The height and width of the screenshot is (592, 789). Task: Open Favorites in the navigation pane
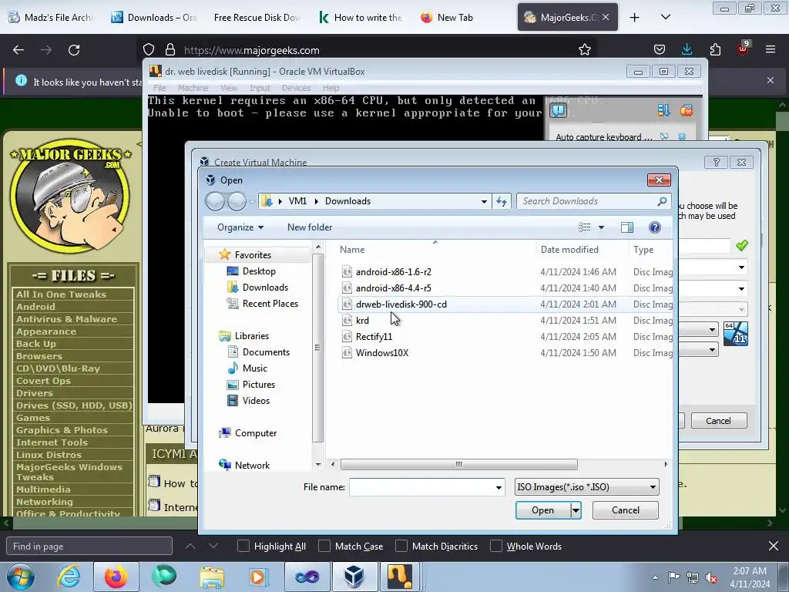pyautogui.click(x=253, y=254)
